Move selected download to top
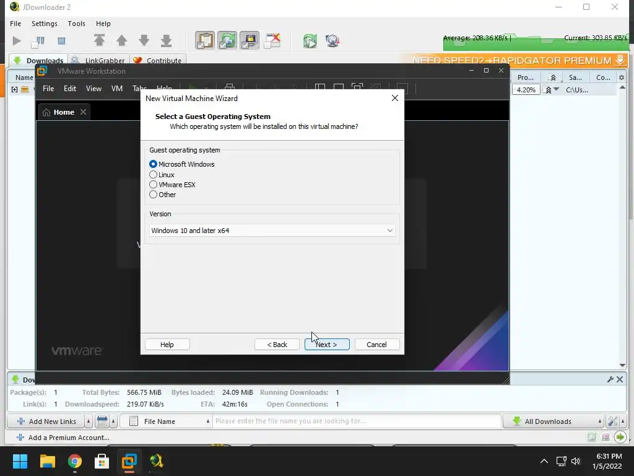The image size is (634, 476). click(99, 40)
